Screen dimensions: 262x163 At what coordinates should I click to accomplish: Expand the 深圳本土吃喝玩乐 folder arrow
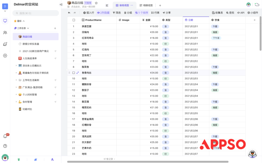pyautogui.click(x=16, y=66)
